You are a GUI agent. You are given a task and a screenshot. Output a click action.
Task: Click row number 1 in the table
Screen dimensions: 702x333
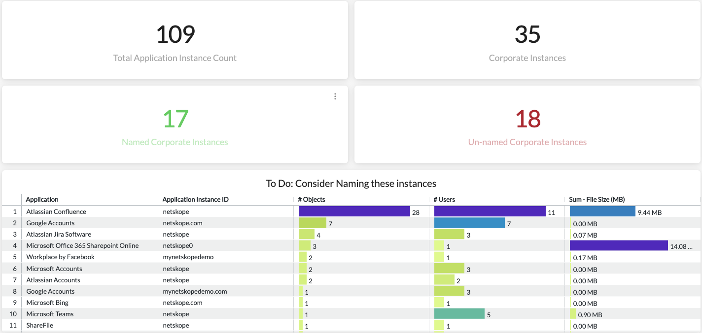click(15, 212)
